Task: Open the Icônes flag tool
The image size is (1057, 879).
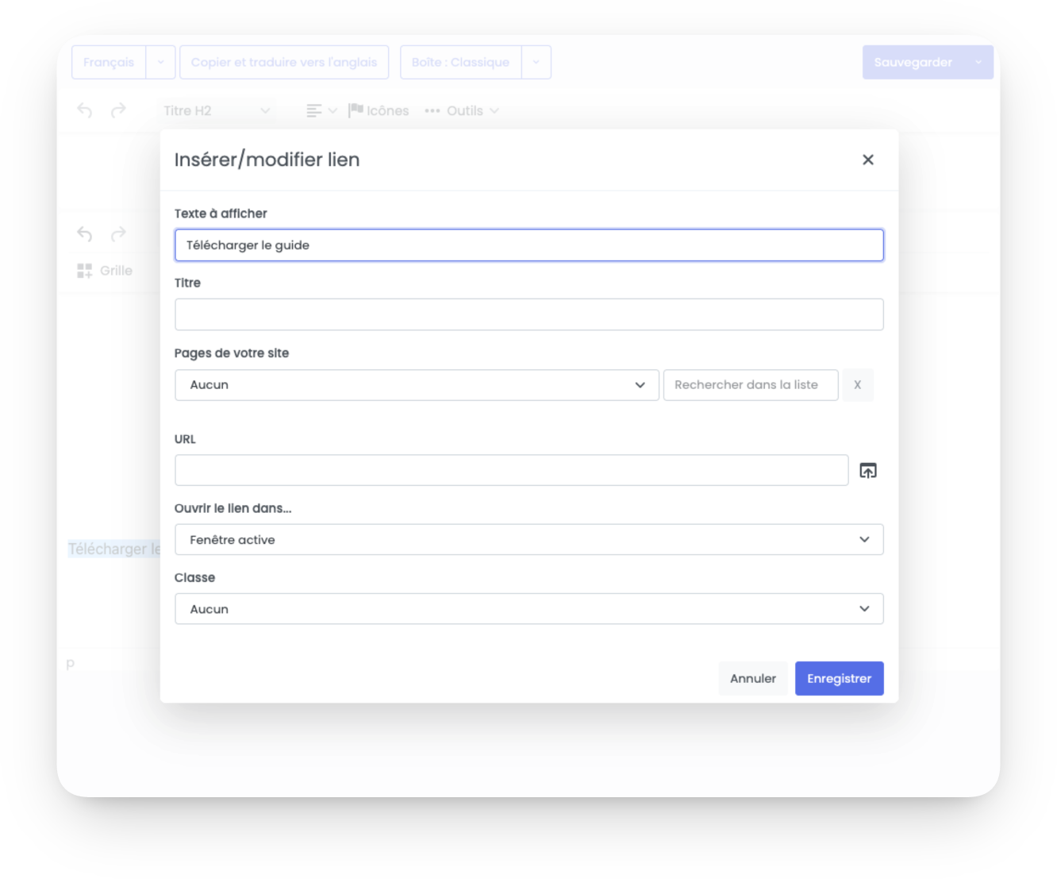Action: coord(379,110)
